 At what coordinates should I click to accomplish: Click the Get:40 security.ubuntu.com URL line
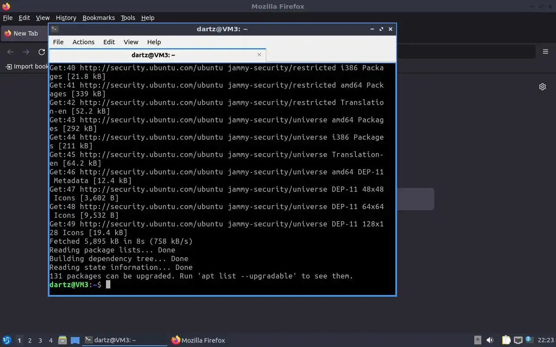click(217, 68)
